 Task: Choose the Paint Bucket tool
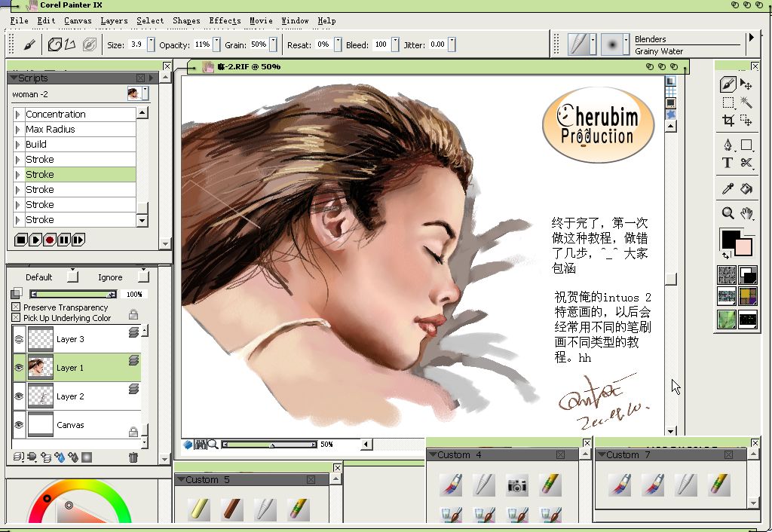click(746, 188)
